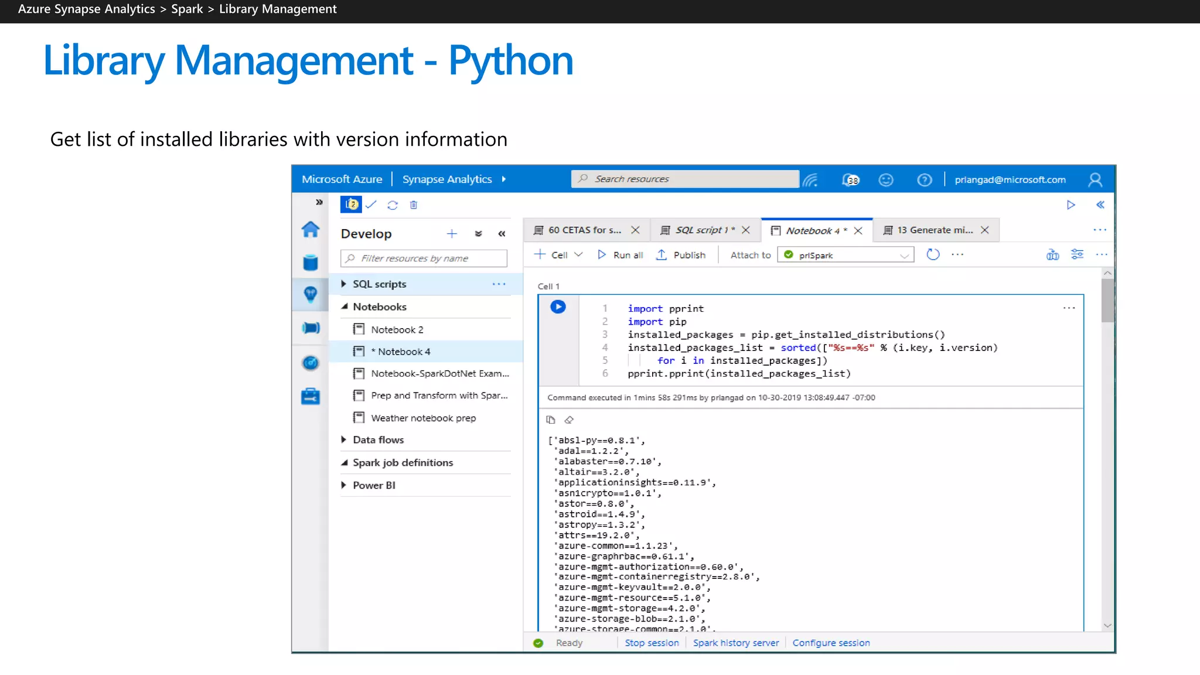The width and height of the screenshot is (1200, 675).
Task: Expand left navigation with double chevron
Action: coord(319,202)
